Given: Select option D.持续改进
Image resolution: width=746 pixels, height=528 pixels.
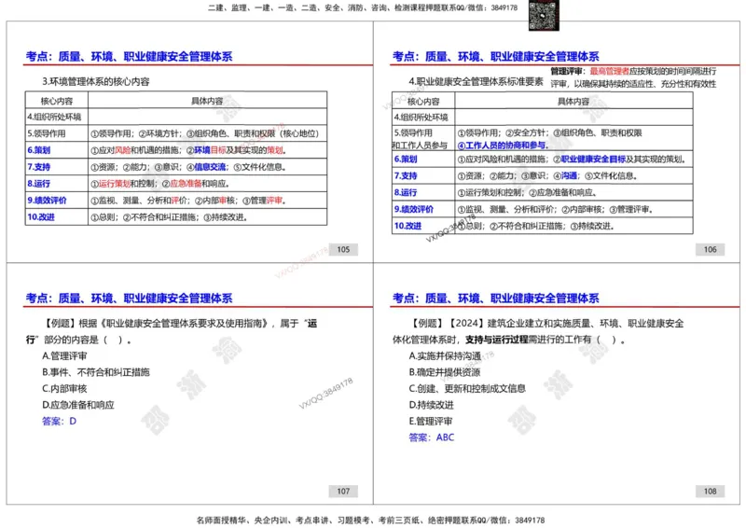Looking at the screenshot, I should [x=431, y=405].
